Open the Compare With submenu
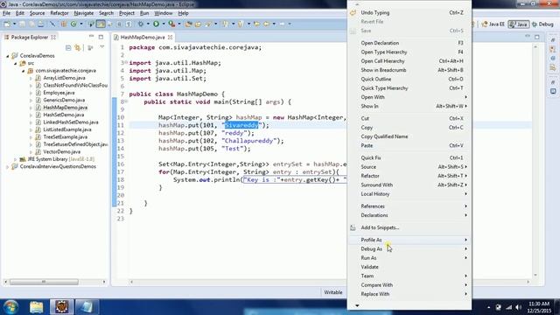The height and width of the screenshot is (315, 560). click(x=409, y=285)
